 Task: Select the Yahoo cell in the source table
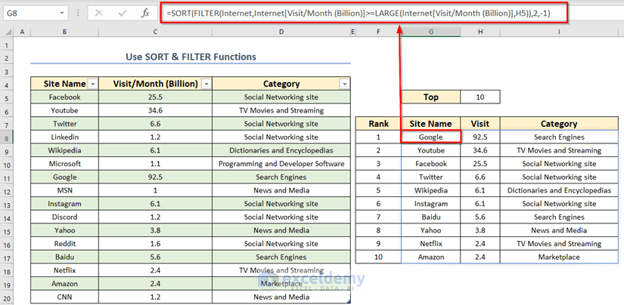pos(64,230)
